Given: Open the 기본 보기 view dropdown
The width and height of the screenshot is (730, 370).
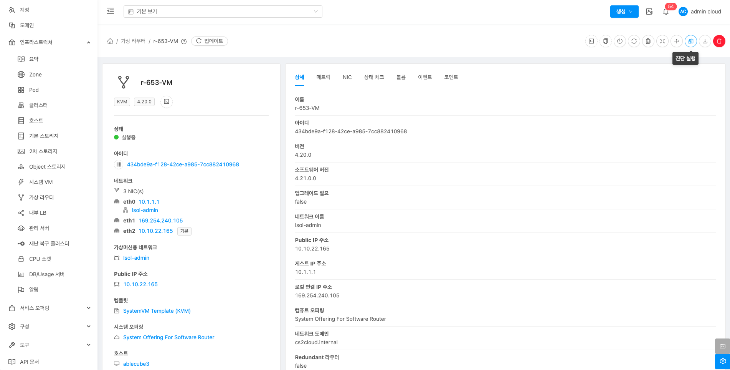Looking at the screenshot, I should pyautogui.click(x=223, y=12).
